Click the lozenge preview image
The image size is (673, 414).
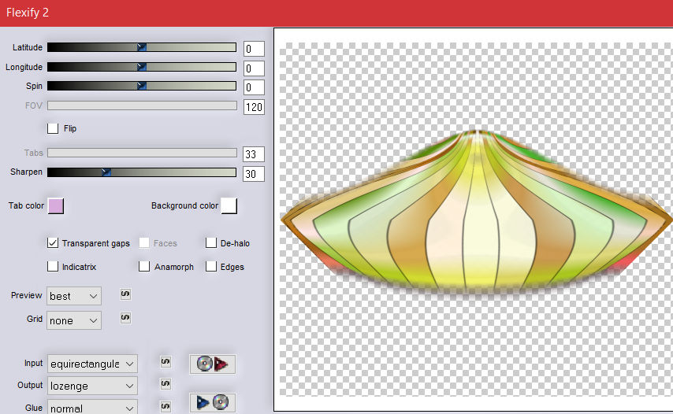click(477, 213)
